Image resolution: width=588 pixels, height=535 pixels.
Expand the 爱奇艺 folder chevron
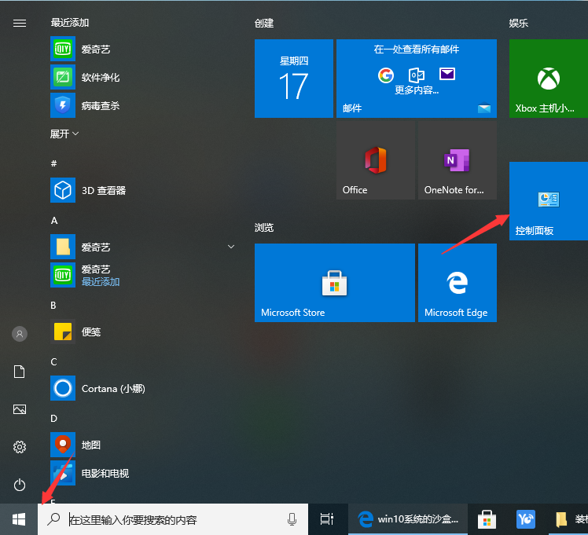[230, 247]
